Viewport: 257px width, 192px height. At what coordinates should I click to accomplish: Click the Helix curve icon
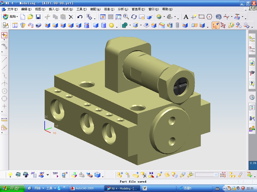tap(219, 17)
